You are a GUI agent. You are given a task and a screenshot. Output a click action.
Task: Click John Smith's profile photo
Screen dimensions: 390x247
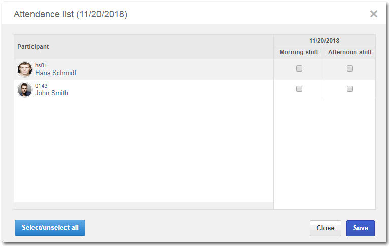24,90
